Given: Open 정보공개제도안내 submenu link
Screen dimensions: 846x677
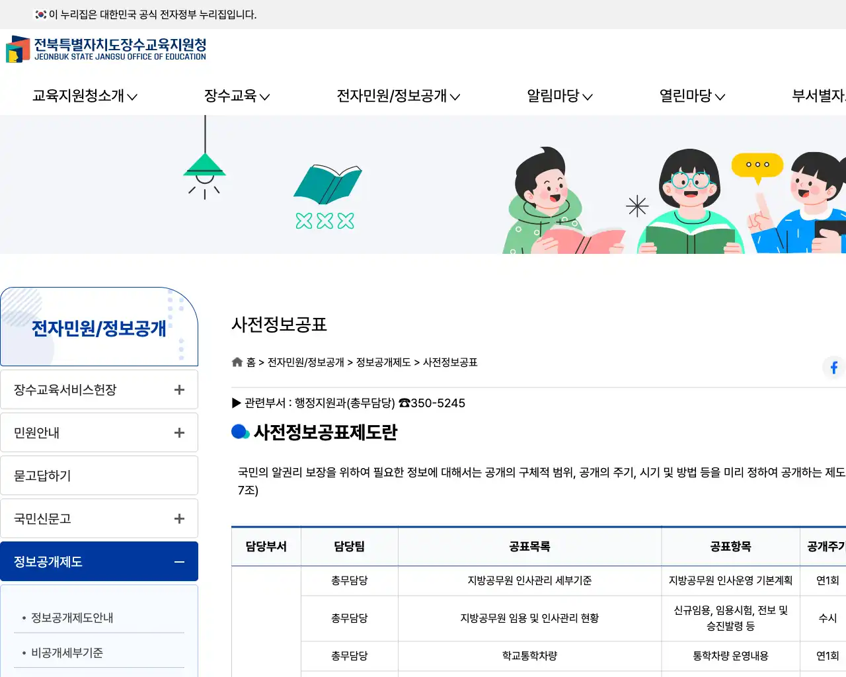Looking at the screenshot, I should [x=72, y=617].
